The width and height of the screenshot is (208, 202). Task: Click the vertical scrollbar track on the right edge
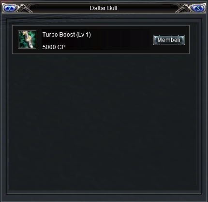tap(197, 105)
